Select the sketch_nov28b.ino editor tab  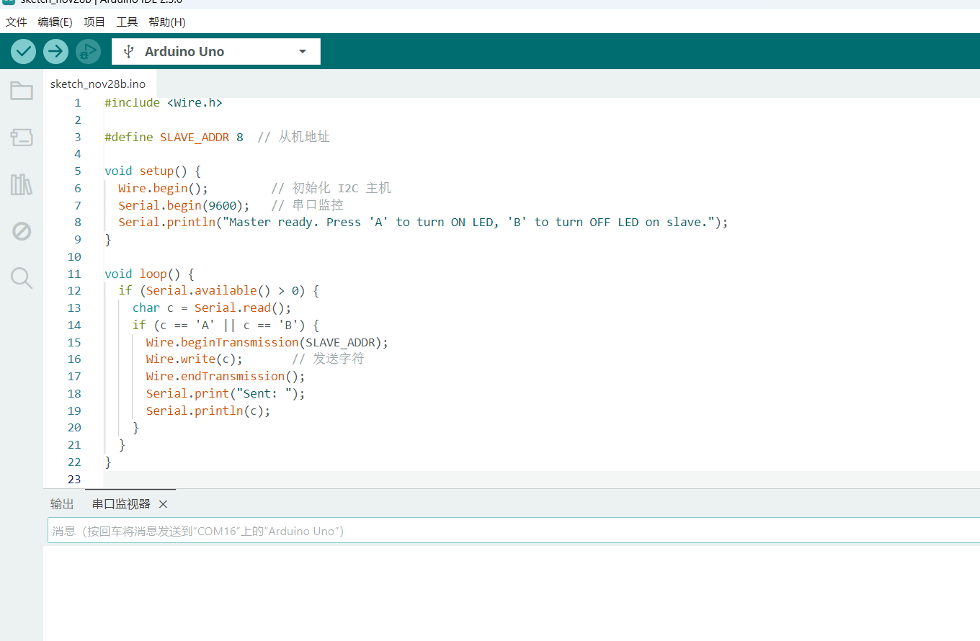click(98, 84)
